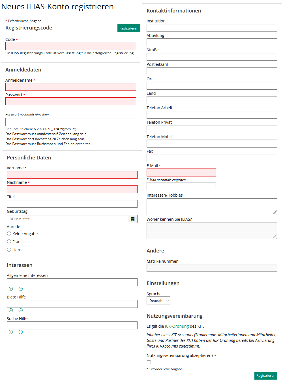Remove the Biete Hilfe field
This screenshot has height=383, width=283.
point(21,310)
